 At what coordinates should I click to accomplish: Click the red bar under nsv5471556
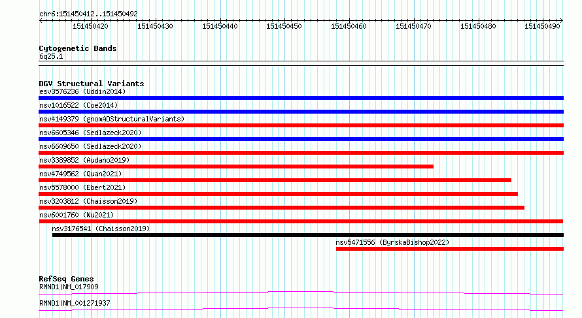point(450,249)
